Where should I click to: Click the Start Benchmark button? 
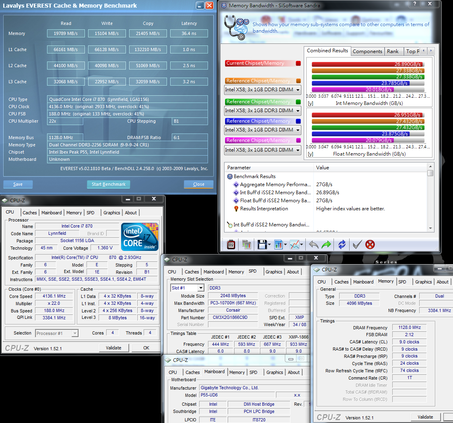pyautogui.click(x=108, y=184)
